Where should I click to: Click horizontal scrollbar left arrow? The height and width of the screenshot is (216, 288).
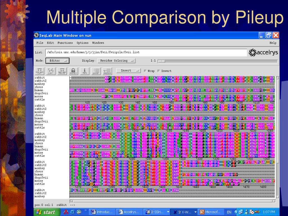coord(71,201)
